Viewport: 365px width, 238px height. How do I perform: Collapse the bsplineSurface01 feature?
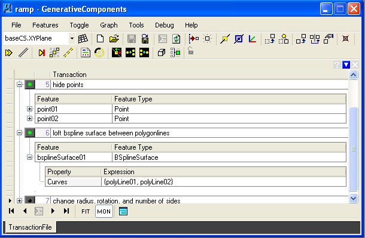(x=29, y=157)
